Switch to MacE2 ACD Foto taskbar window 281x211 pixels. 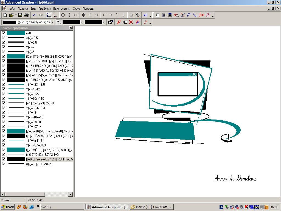(151, 207)
